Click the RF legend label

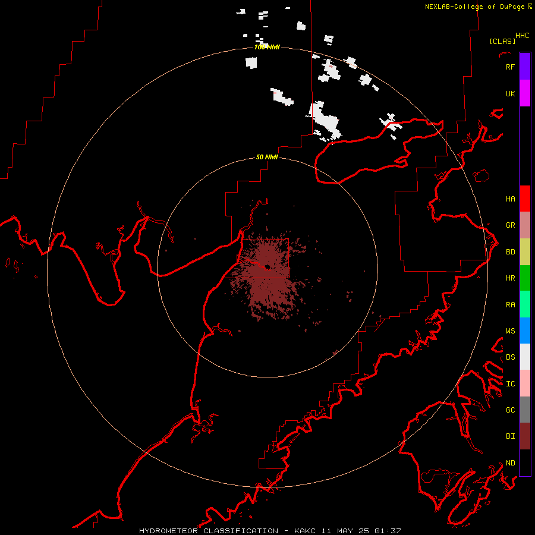click(510, 67)
